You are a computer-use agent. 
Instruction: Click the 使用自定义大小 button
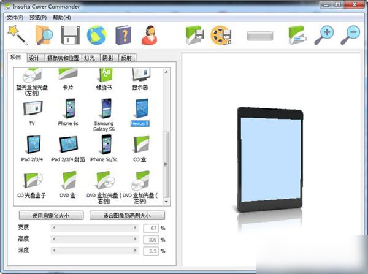(x=51, y=216)
